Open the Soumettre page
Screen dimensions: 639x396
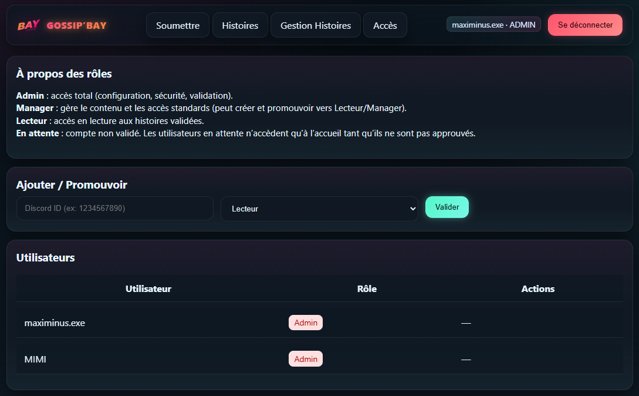coord(177,25)
